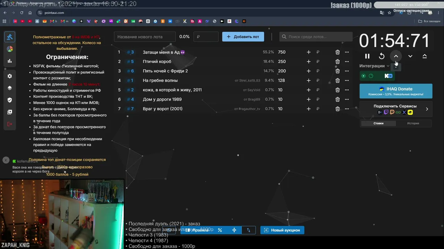
Task: Open more options for На гребне волны
Action: 347,81
